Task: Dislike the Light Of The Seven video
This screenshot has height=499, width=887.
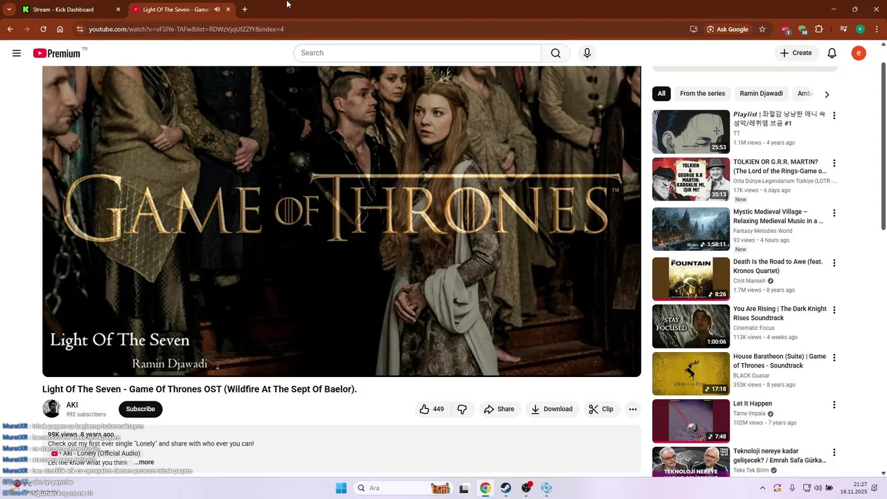Action: coord(462,409)
